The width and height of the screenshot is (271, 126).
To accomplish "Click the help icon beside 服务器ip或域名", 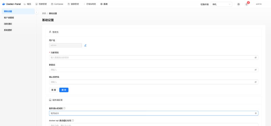I will point(64,108).
